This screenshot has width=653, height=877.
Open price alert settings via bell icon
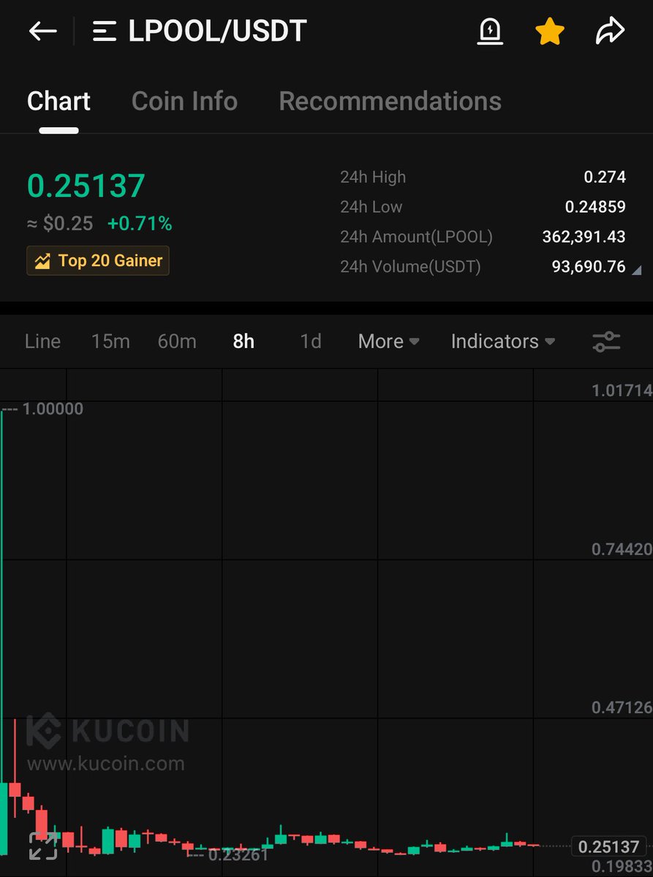[x=489, y=31]
